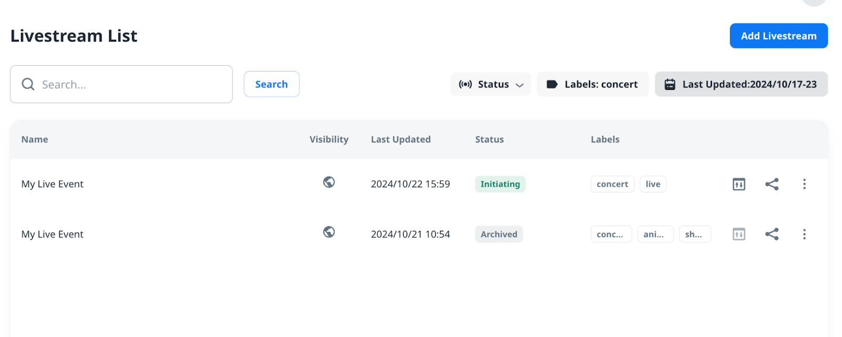Click globe visibility icon on Archived row
Viewport: 842px width, 337px height.
[329, 232]
